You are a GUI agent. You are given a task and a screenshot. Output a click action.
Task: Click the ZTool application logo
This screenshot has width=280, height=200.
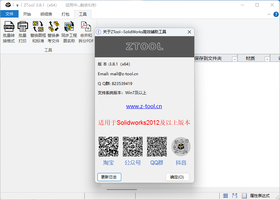coord(8,5)
